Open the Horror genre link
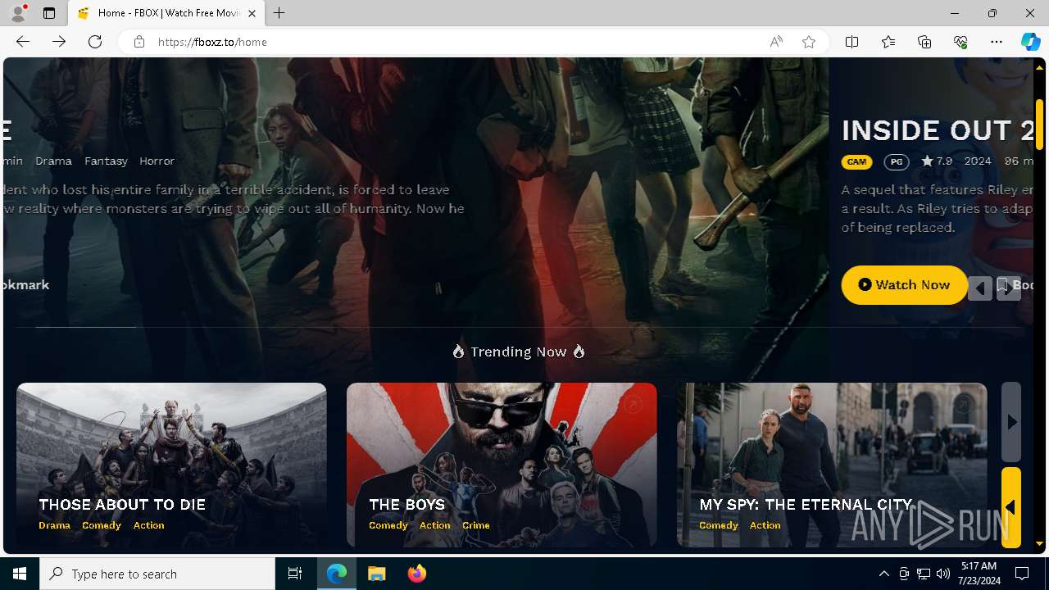Image resolution: width=1049 pixels, height=590 pixels. point(157,161)
